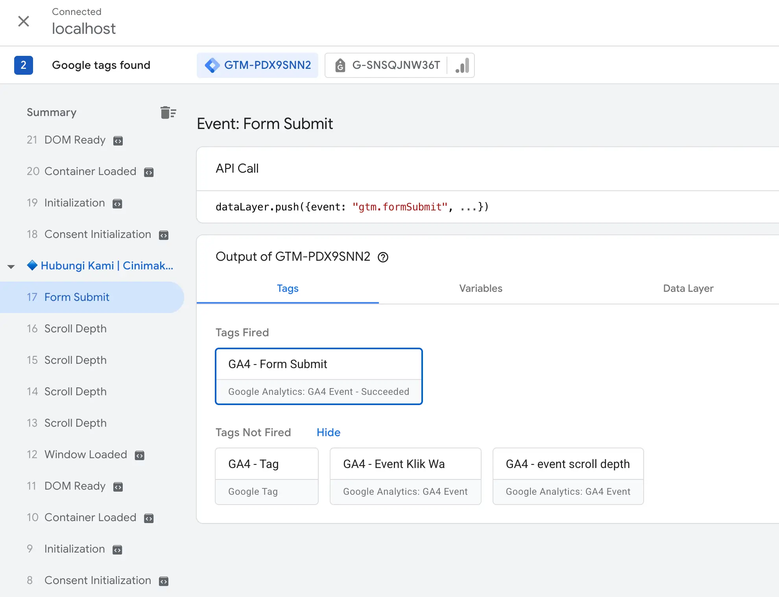Select event 18 Consent Initialization
The width and height of the screenshot is (779, 597).
(89, 234)
